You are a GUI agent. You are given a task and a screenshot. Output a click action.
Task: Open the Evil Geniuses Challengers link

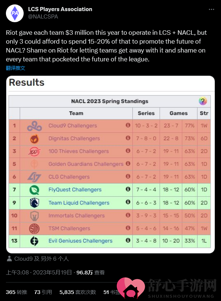click(x=81, y=241)
